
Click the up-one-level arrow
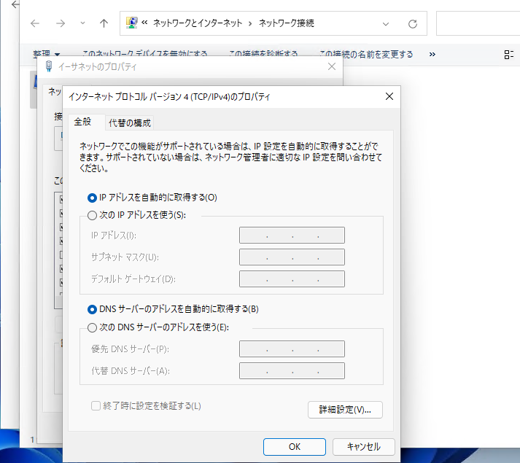point(104,23)
